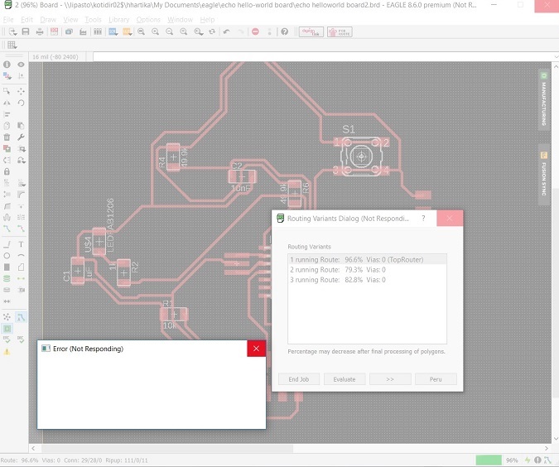This screenshot has width=559, height=467.
Task: Click the Design Link button
Action: 311,32
